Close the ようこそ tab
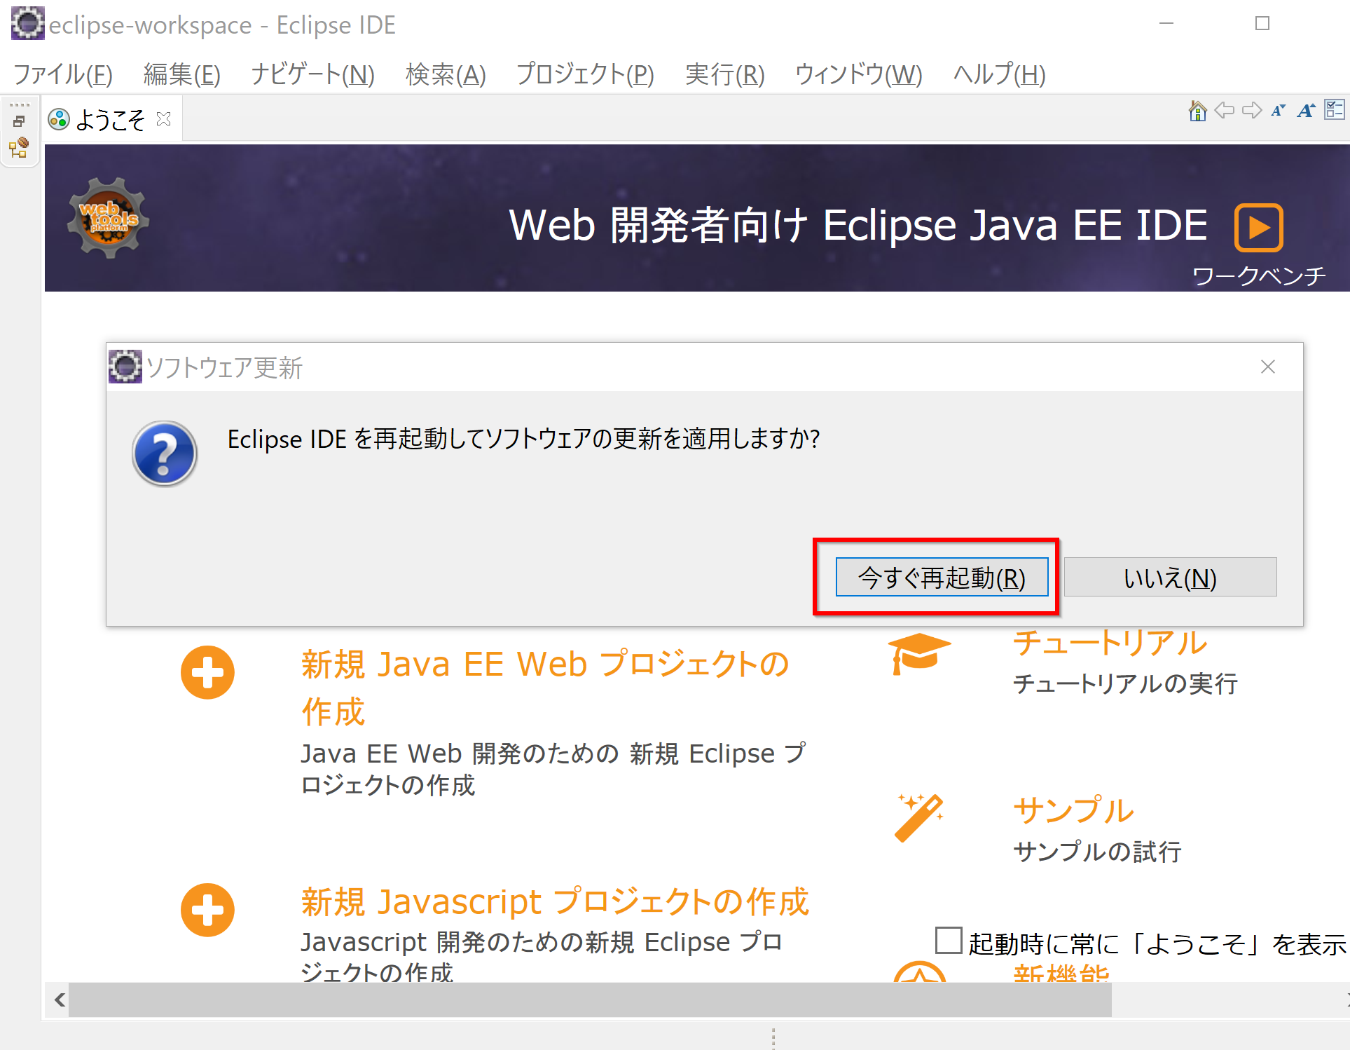 [164, 119]
